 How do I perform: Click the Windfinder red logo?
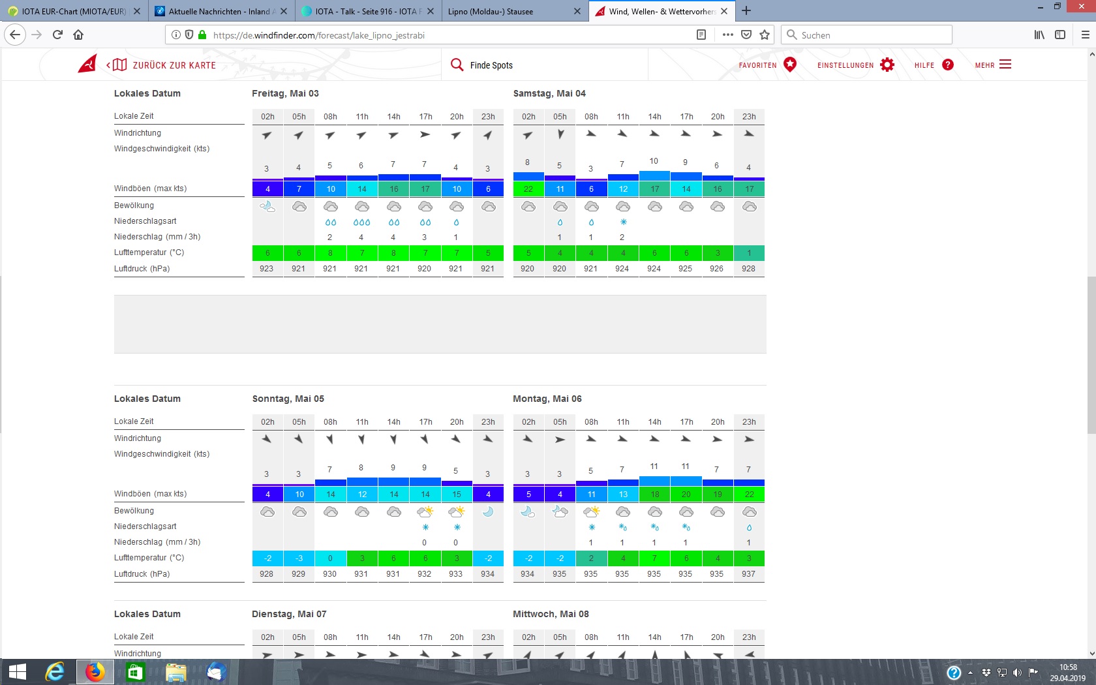tap(87, 64)
